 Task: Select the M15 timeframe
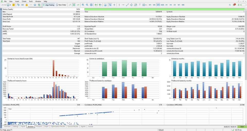[158, 5]
